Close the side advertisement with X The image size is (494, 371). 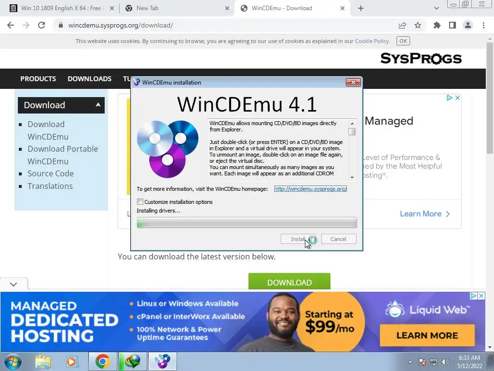[x=457, y=98]
